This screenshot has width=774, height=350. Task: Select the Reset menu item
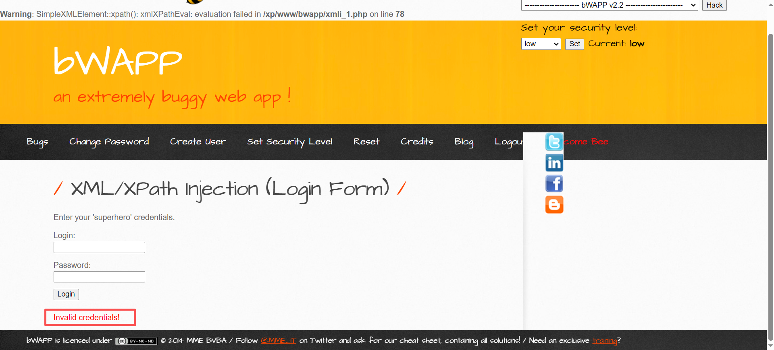coord(366,142)
